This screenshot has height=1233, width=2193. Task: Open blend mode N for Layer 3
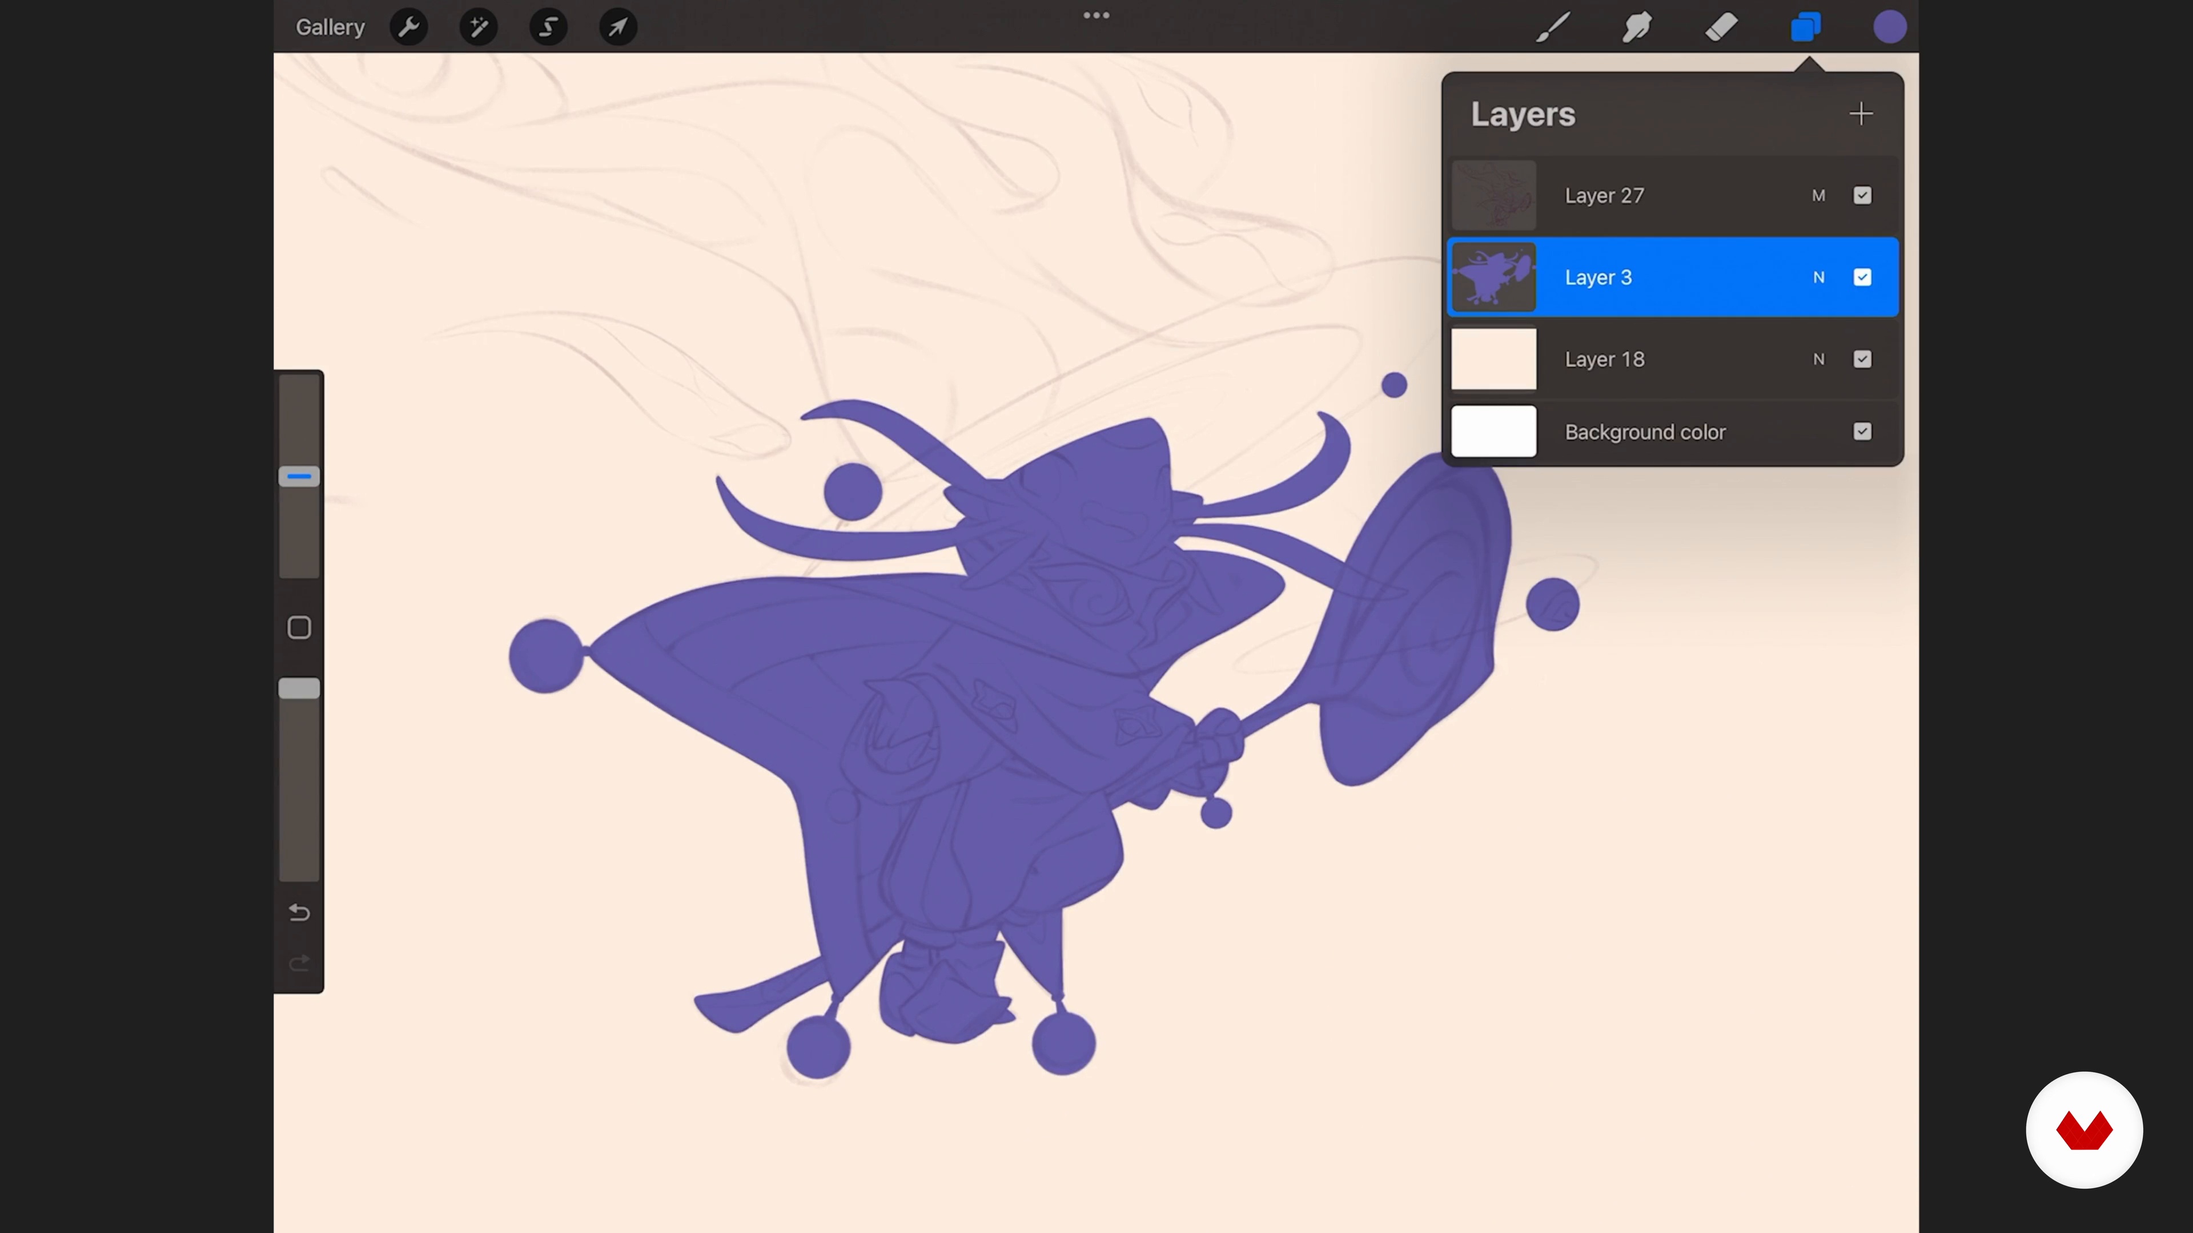(x=1818, y=277)
